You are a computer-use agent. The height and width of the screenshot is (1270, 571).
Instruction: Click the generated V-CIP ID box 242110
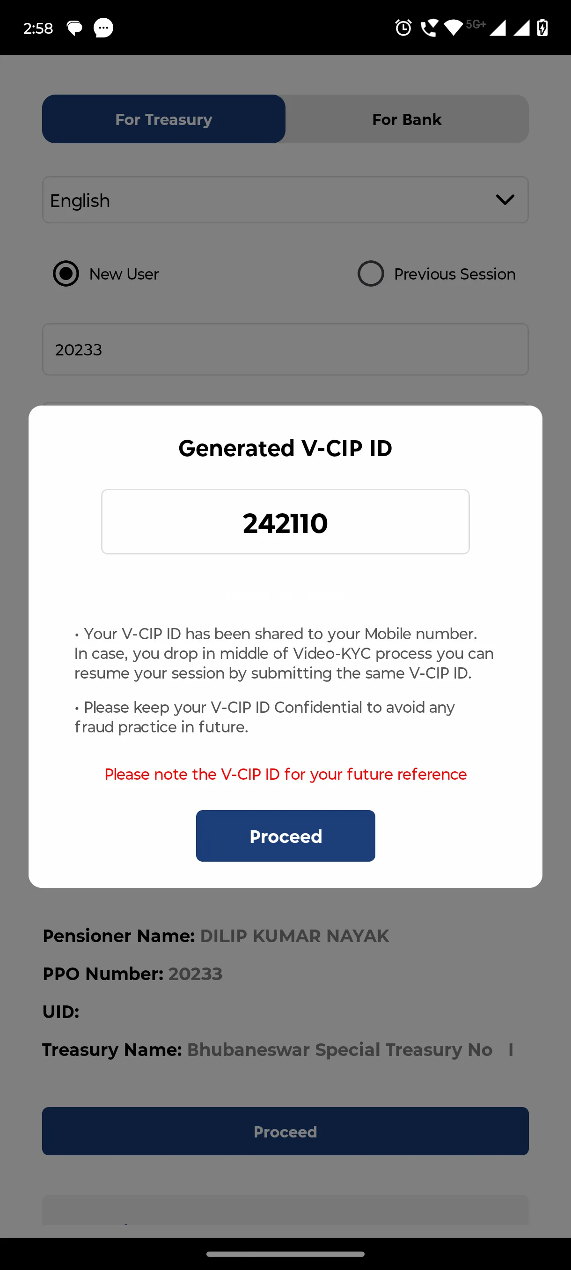(285, 522)
